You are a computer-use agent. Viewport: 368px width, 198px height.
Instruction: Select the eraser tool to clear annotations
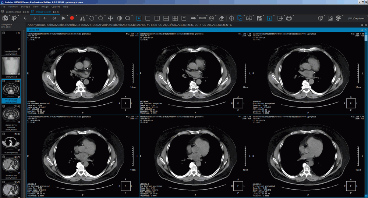(221, 18)
